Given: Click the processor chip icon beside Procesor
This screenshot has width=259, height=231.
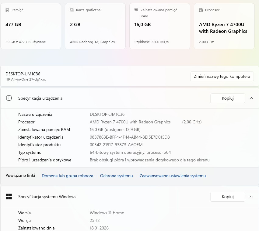Looking at the screenshot, I should click(201, 10).
